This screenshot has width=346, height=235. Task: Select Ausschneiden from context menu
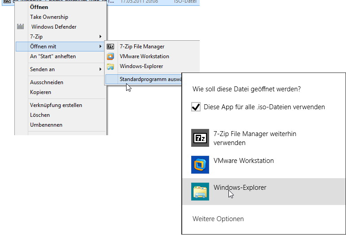(47, 82)
